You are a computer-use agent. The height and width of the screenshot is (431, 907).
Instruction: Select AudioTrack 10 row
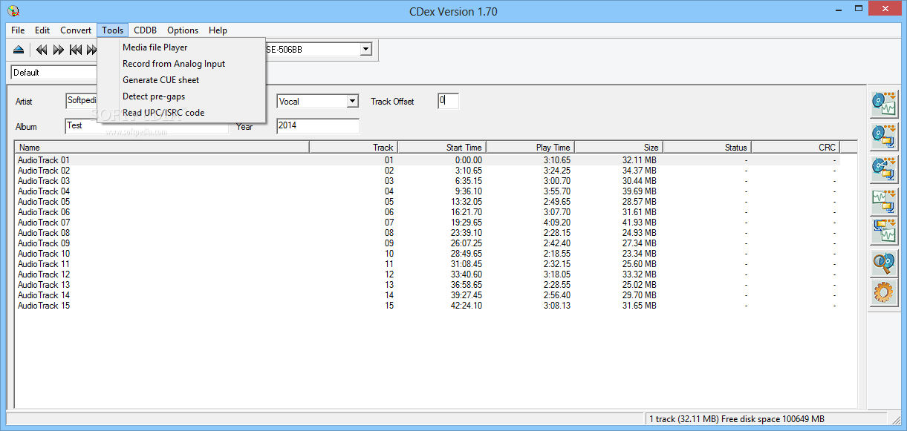pyautogui.click(x=436, y=254)
